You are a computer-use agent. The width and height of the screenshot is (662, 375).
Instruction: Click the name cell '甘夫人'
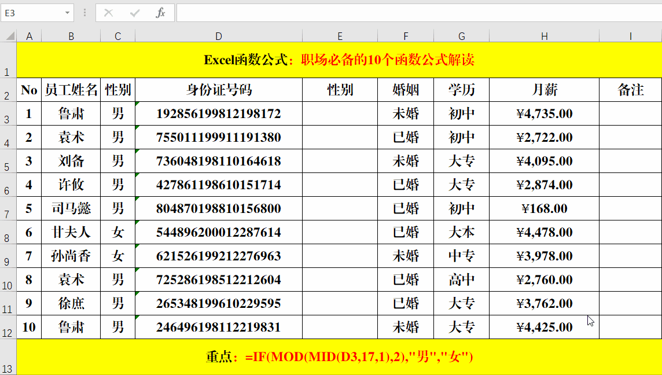(x=71, y=232)
